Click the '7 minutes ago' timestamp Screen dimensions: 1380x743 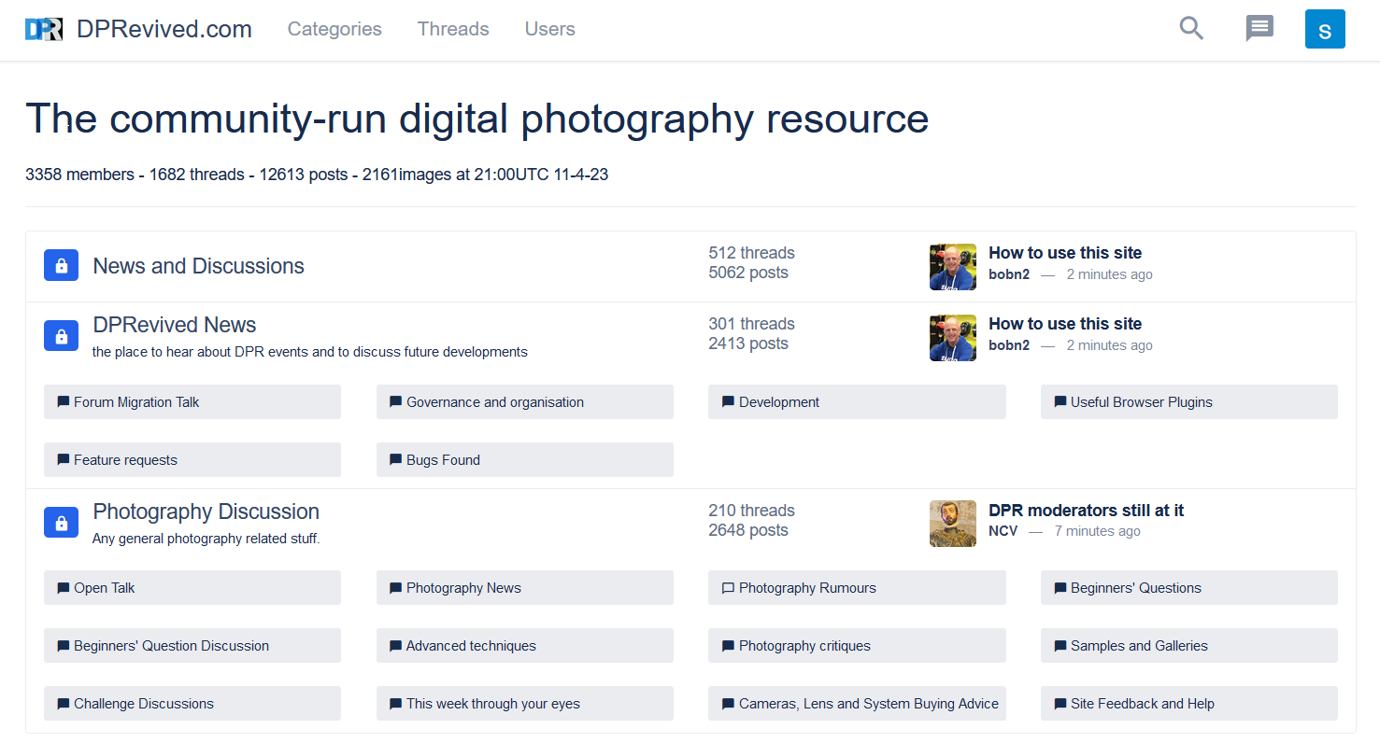point(1098,531)
